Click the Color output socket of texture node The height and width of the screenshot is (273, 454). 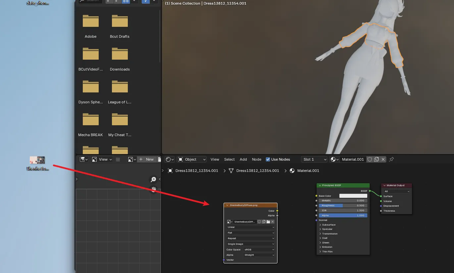tap(277, 211)
